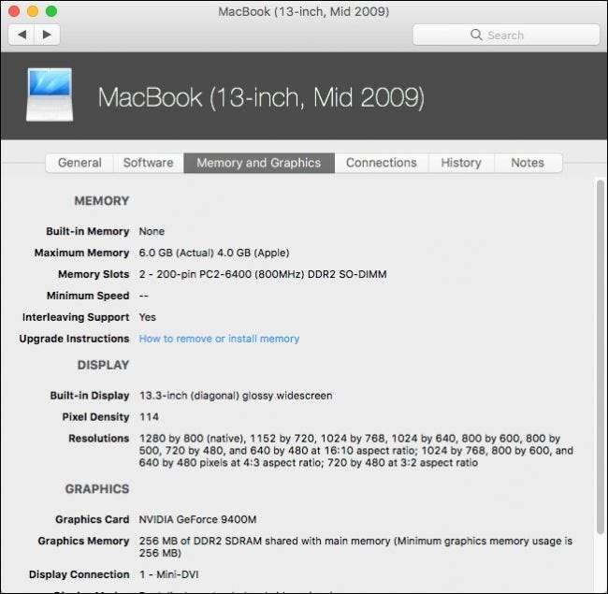Open the Notes tab
Screen dimensions: 608x594
coord(528,163)
